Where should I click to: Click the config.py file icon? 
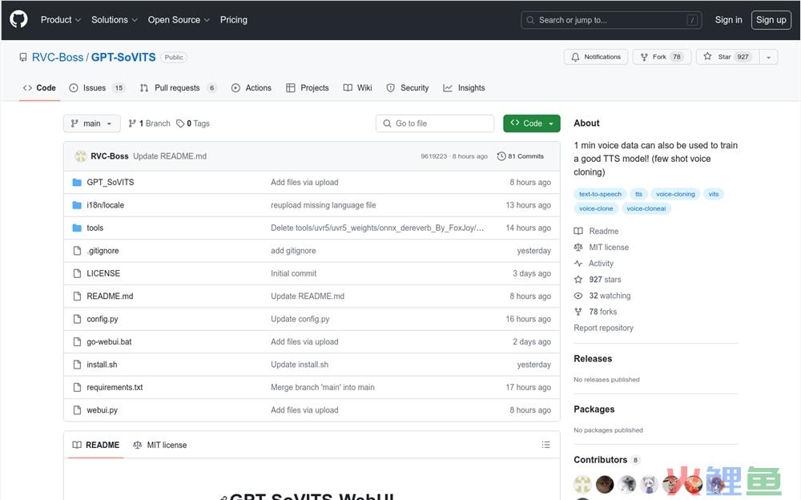(77, 319)
